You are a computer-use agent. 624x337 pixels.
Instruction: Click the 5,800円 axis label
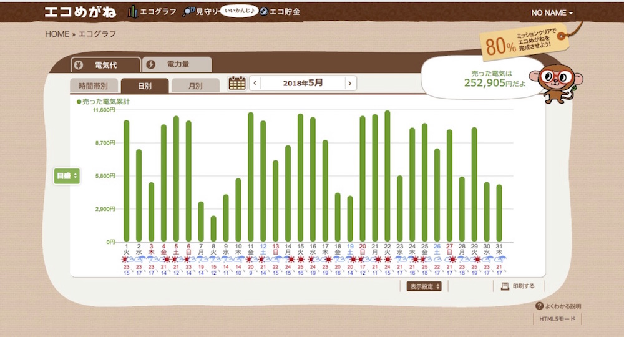point(105,176)
